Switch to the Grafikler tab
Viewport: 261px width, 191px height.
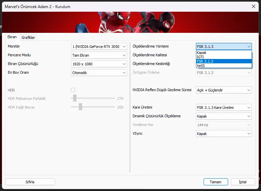click(28, 38)
